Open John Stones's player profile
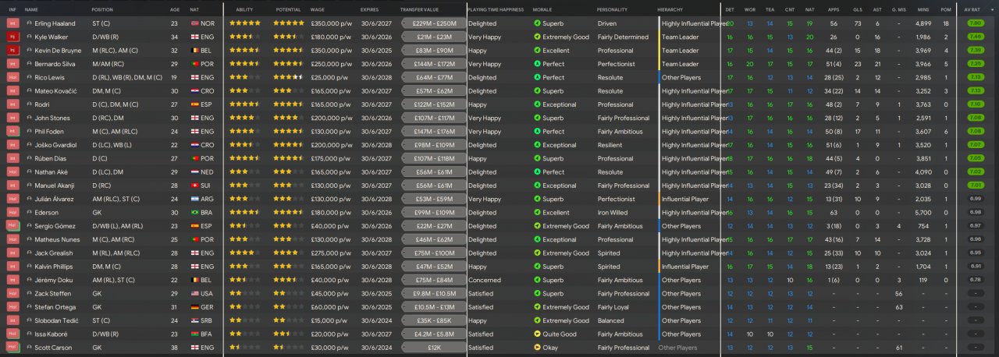The width and height of the screenshot is (999, 357). click(52, 118)
